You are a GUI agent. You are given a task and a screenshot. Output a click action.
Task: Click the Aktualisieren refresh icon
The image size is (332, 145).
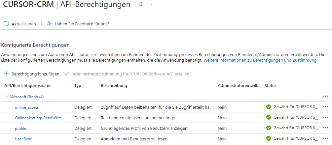pyautogui.click(x=6, y=24)
